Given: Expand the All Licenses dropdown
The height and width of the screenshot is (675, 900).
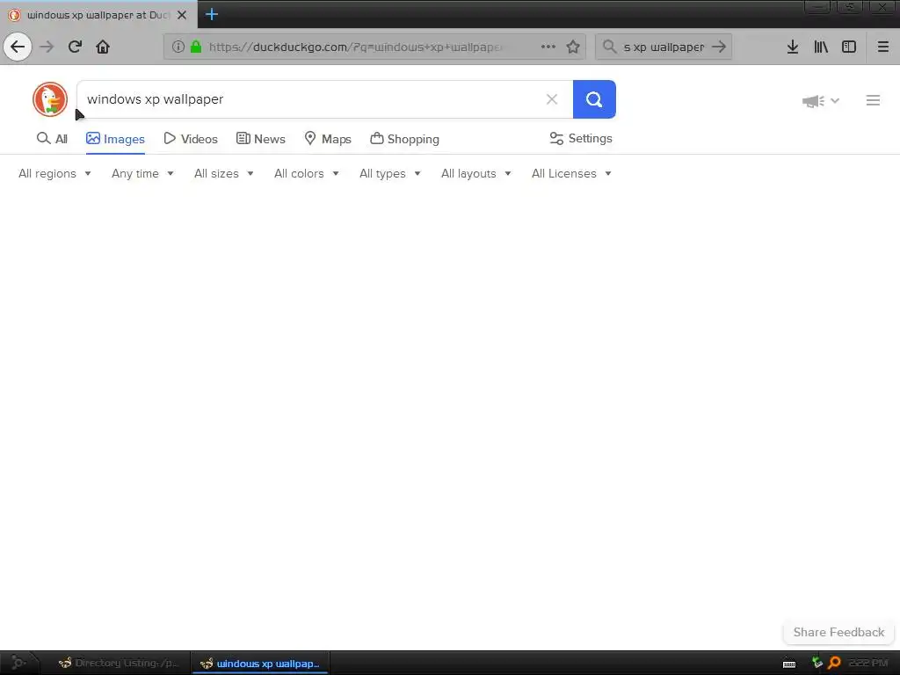Looking at the screenshot, I should [571, 173].
